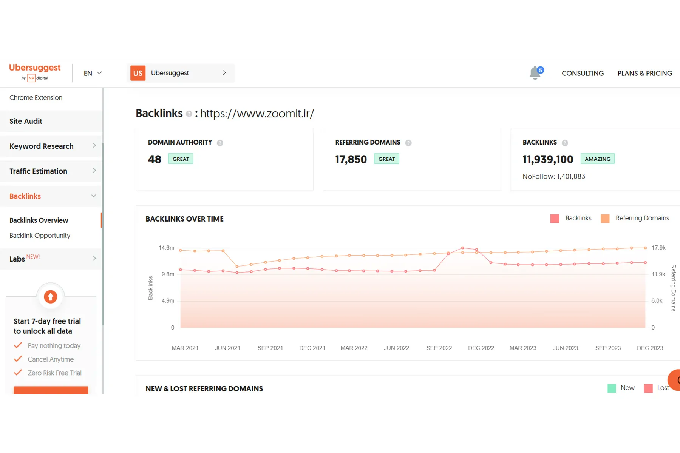The height and width of the screenshot is (453, 680).
Task: Open the EN language dropdown
Action: pos(93,73)
